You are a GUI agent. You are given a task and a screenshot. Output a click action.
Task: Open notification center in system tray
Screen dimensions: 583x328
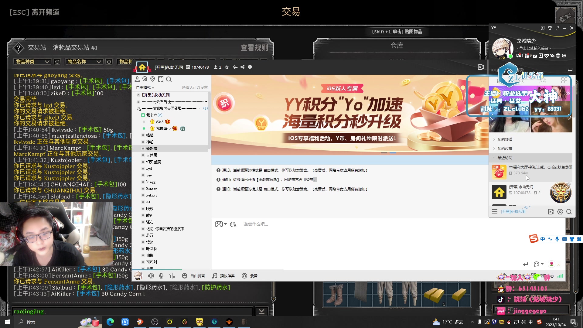(574, 322)
